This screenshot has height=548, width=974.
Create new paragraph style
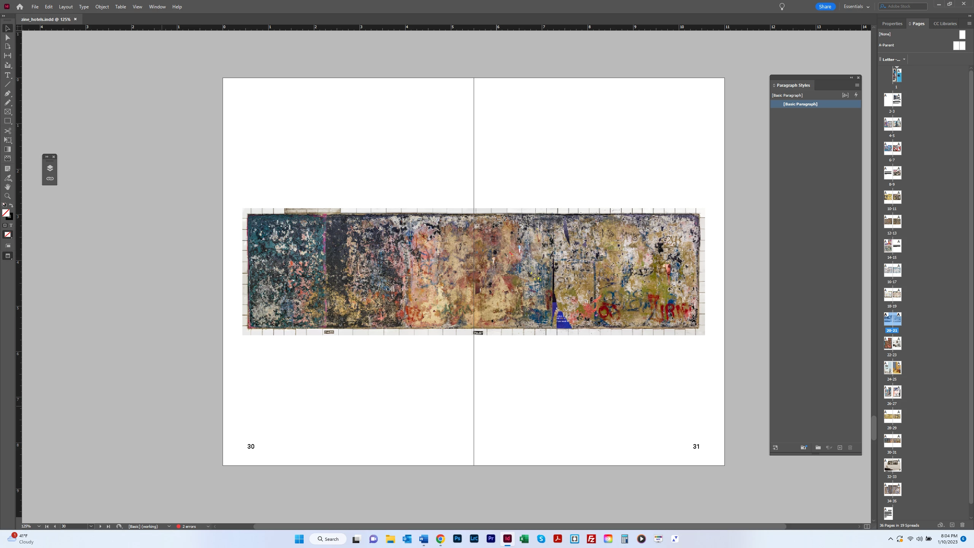coord(840,448)
